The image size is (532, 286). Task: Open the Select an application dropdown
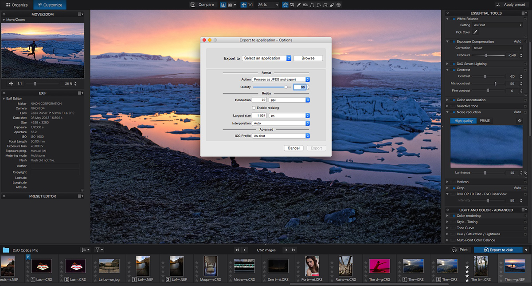pos(266,58)
